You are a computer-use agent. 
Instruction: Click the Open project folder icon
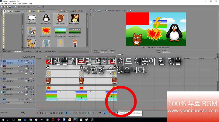pyautogui.click(x=4, y=7)
